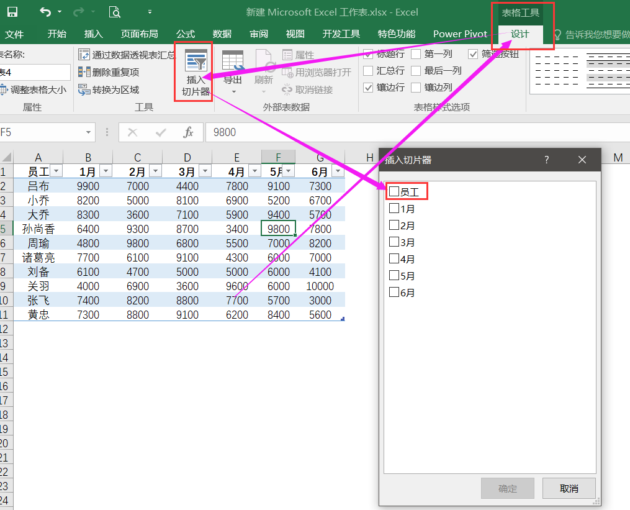
Task: Switch to the 公式 (Formulas) tab
Action: [x=185, y=34]
